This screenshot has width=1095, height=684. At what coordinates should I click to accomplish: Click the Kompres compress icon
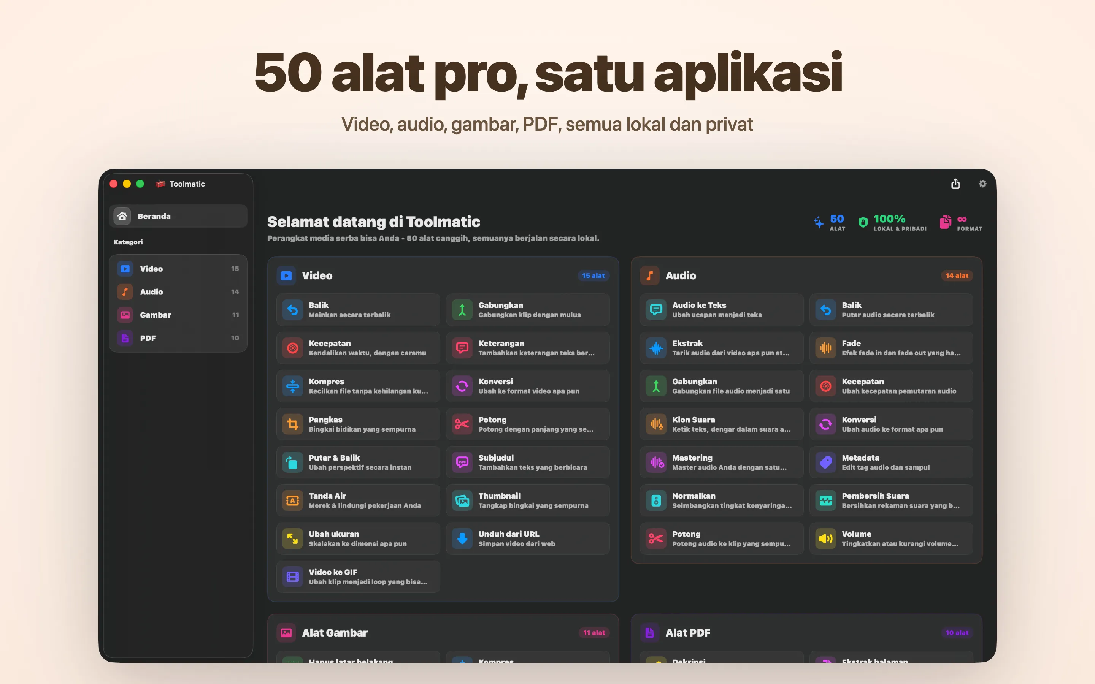(x=293, y=386)
